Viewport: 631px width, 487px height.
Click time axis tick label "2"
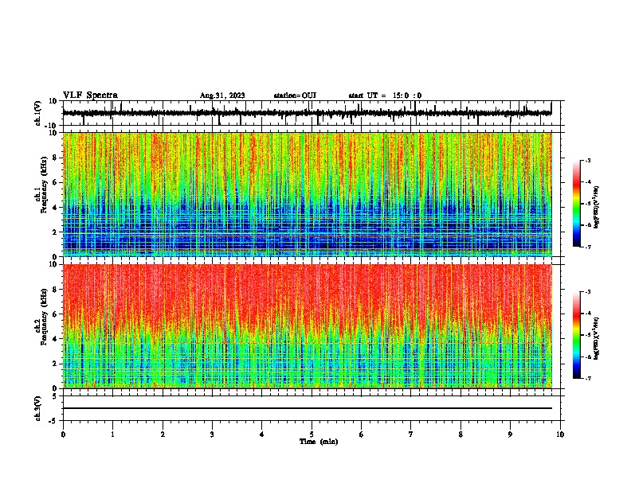point(163,434)
